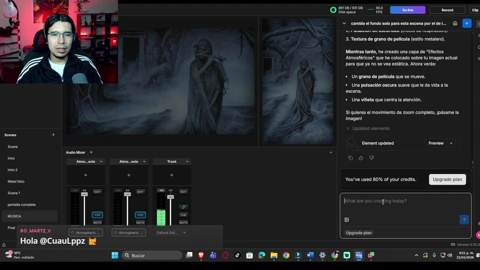The image size is (480, 270).
Task: Mute the second Atmo...ects channel
Action: point(140,222)
